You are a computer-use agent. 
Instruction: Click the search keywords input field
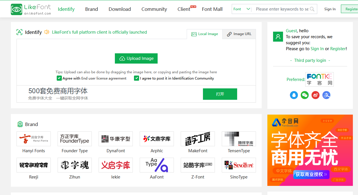[x=282, y=9]
